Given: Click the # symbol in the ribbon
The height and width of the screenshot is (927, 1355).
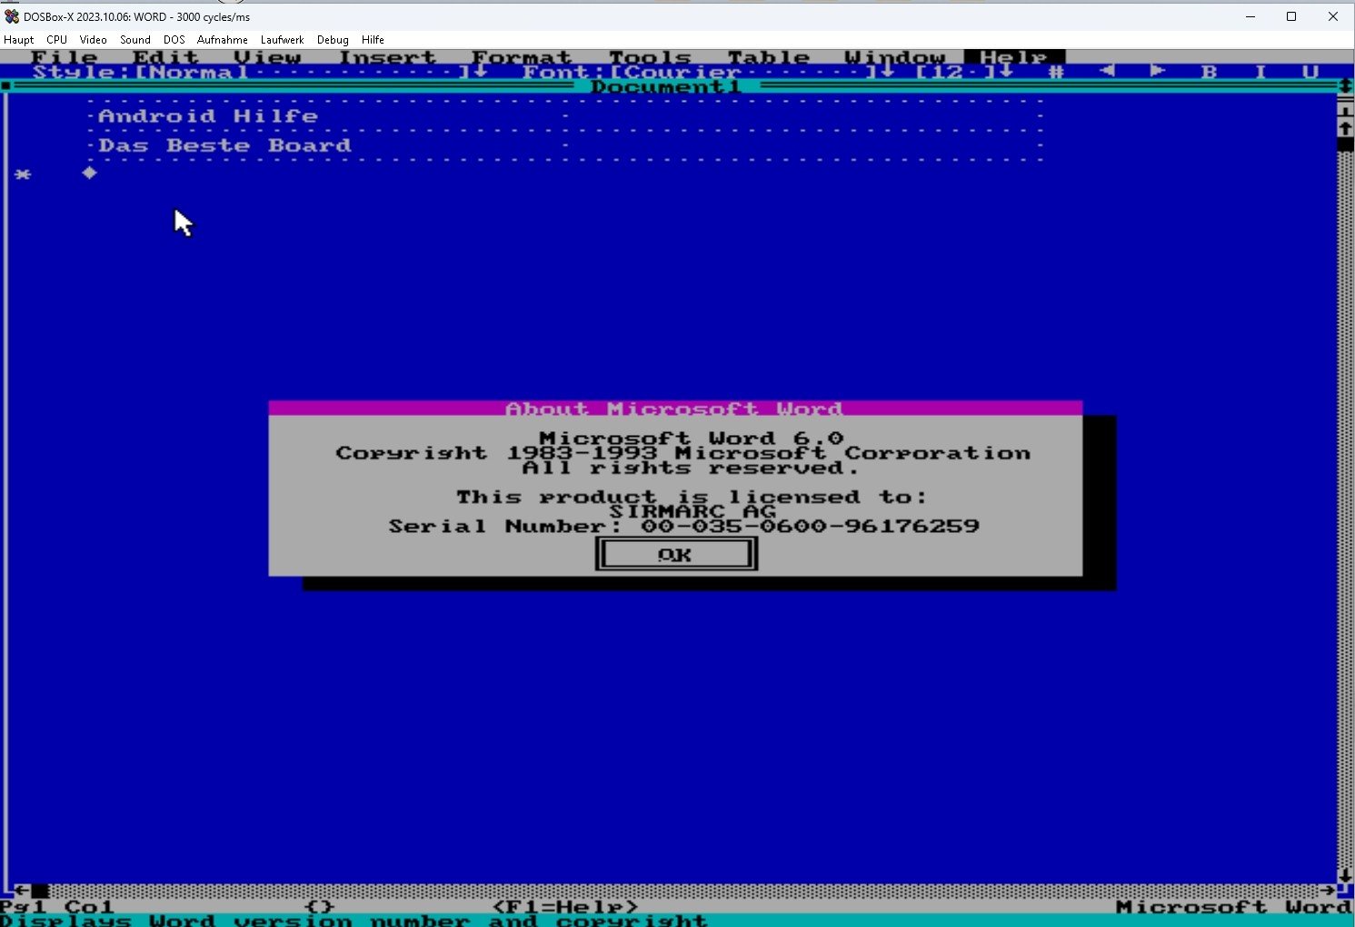Looking at the screenshot, I should click(x=1056, y=72).
